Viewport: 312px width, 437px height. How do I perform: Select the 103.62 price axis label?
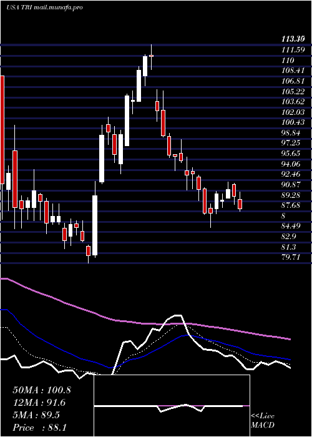pos(293,101)
